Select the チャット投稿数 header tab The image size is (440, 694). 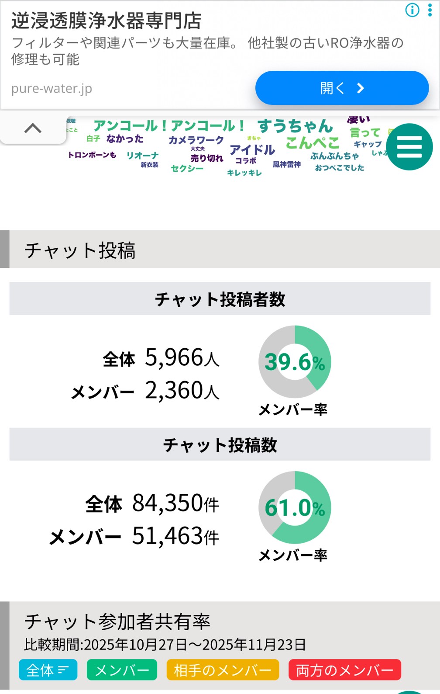220,444
